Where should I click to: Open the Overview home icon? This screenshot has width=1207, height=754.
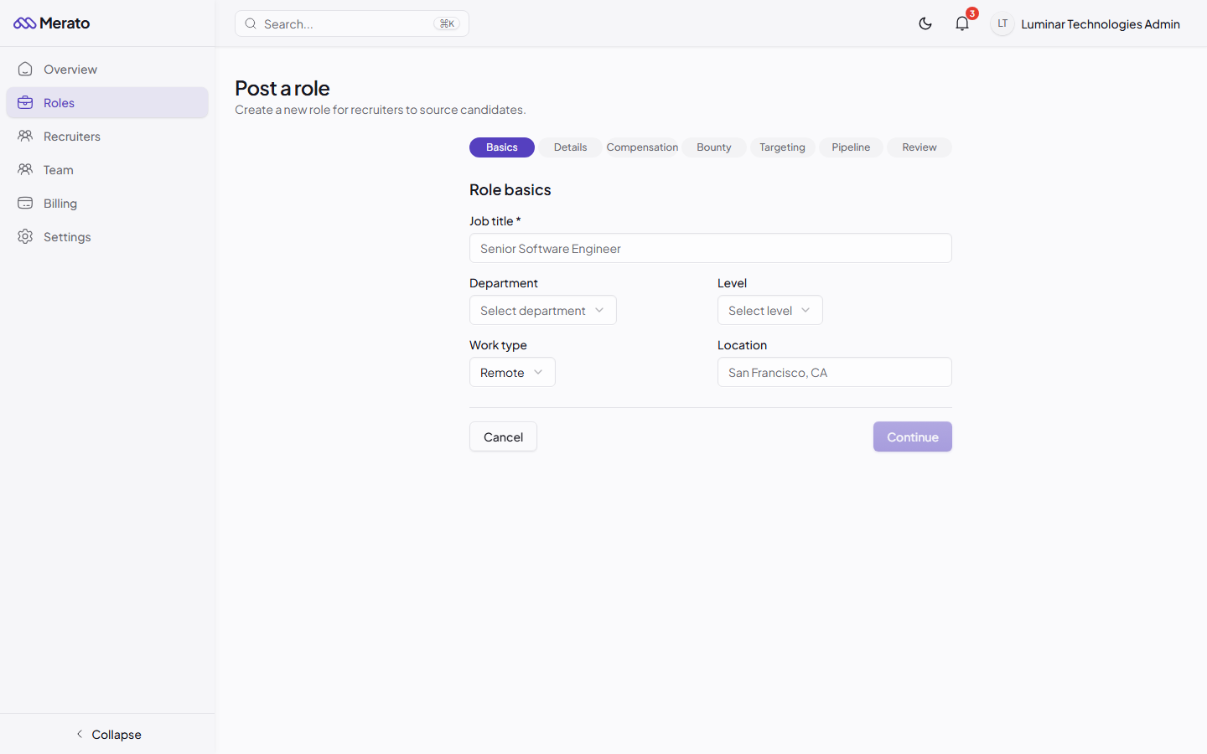(x=25, y=69)
